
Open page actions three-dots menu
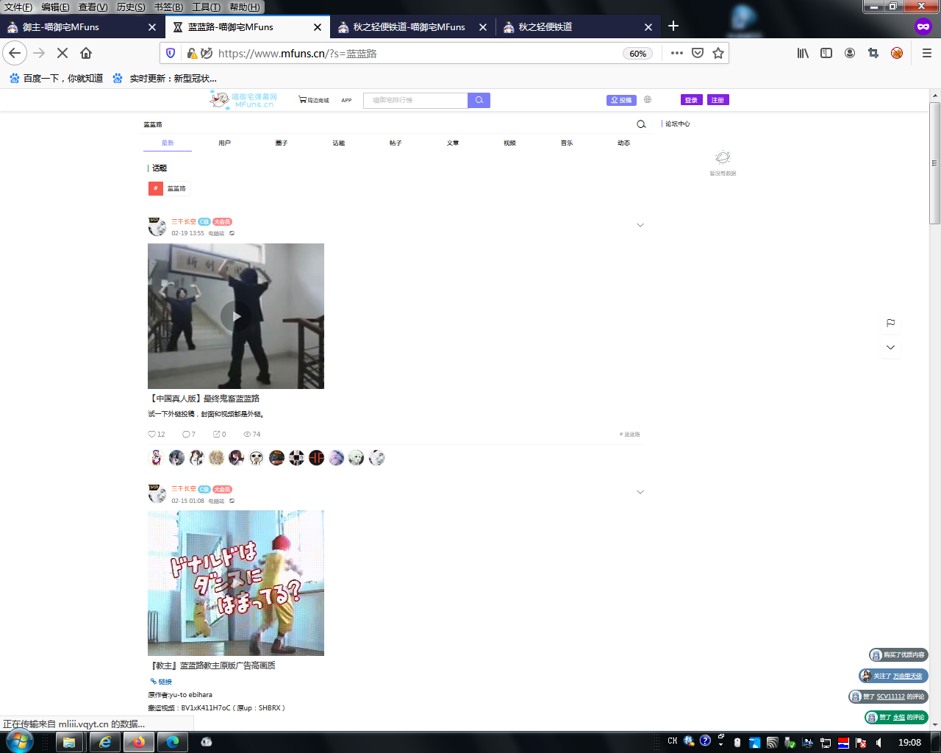point(677,53)
